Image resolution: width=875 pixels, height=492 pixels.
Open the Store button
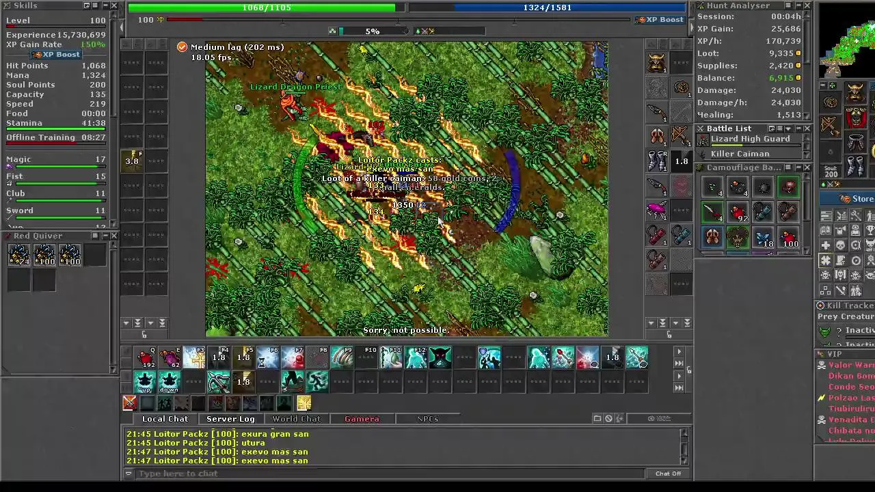848,199
